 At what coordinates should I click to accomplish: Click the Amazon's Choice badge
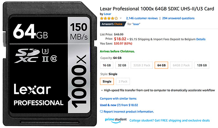click(113, 24)
